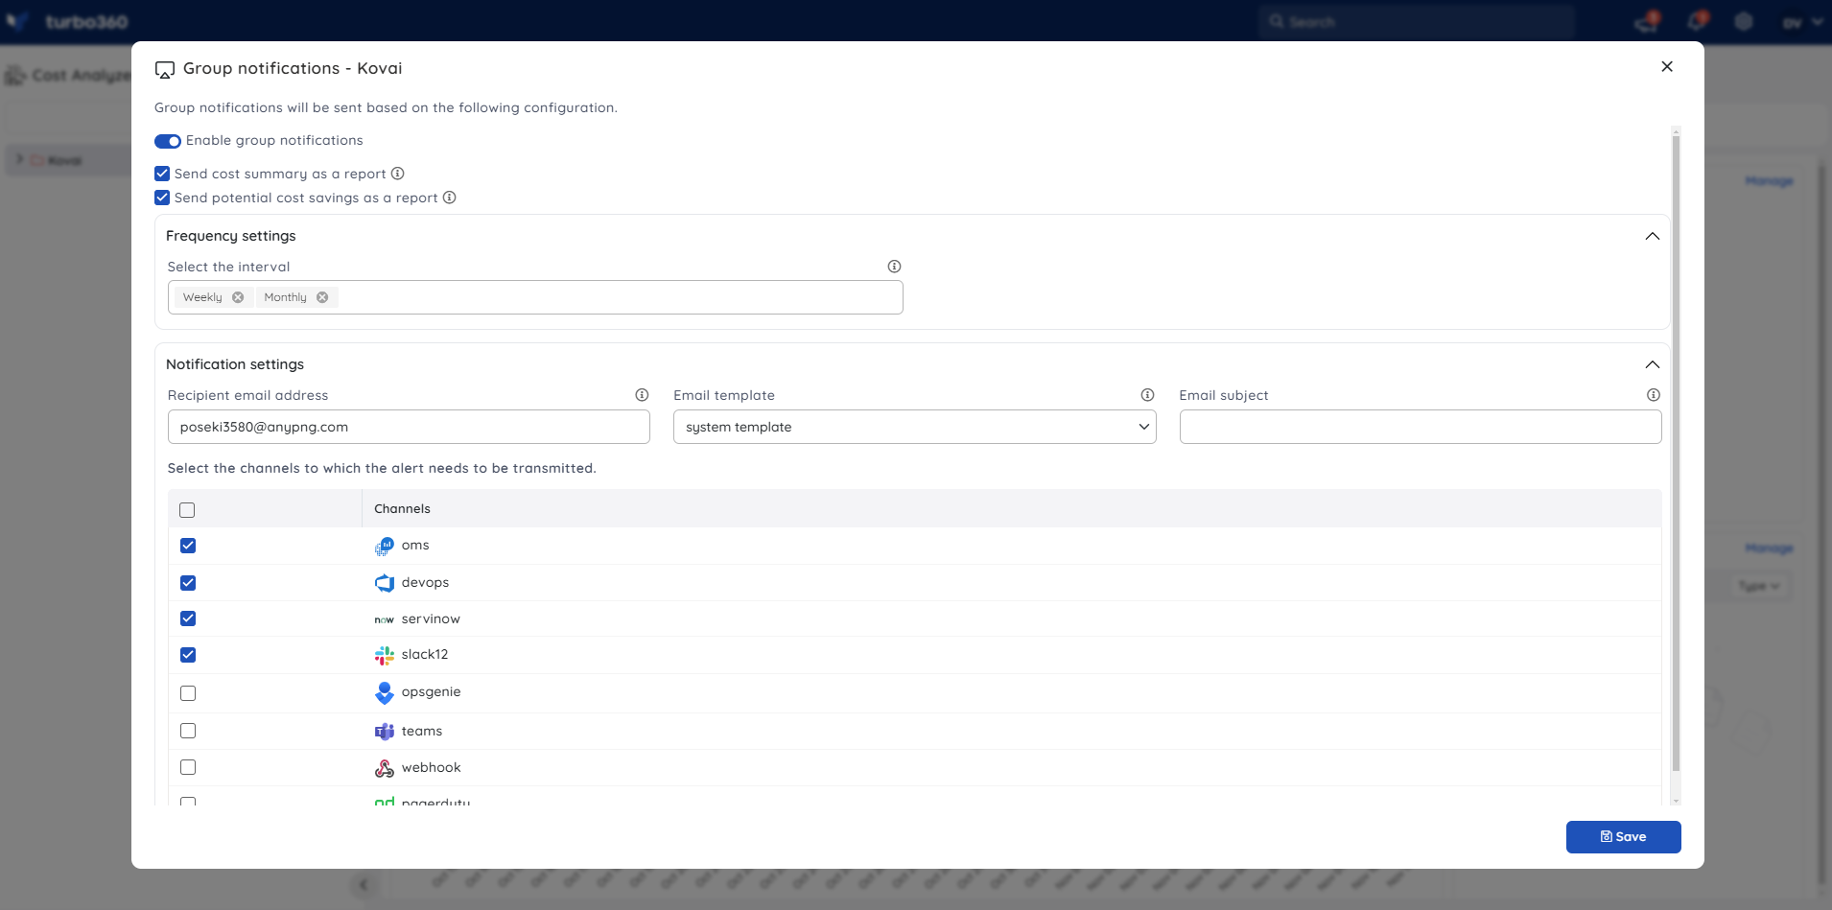
Task: Click the Channels column header
Action: 402,509
